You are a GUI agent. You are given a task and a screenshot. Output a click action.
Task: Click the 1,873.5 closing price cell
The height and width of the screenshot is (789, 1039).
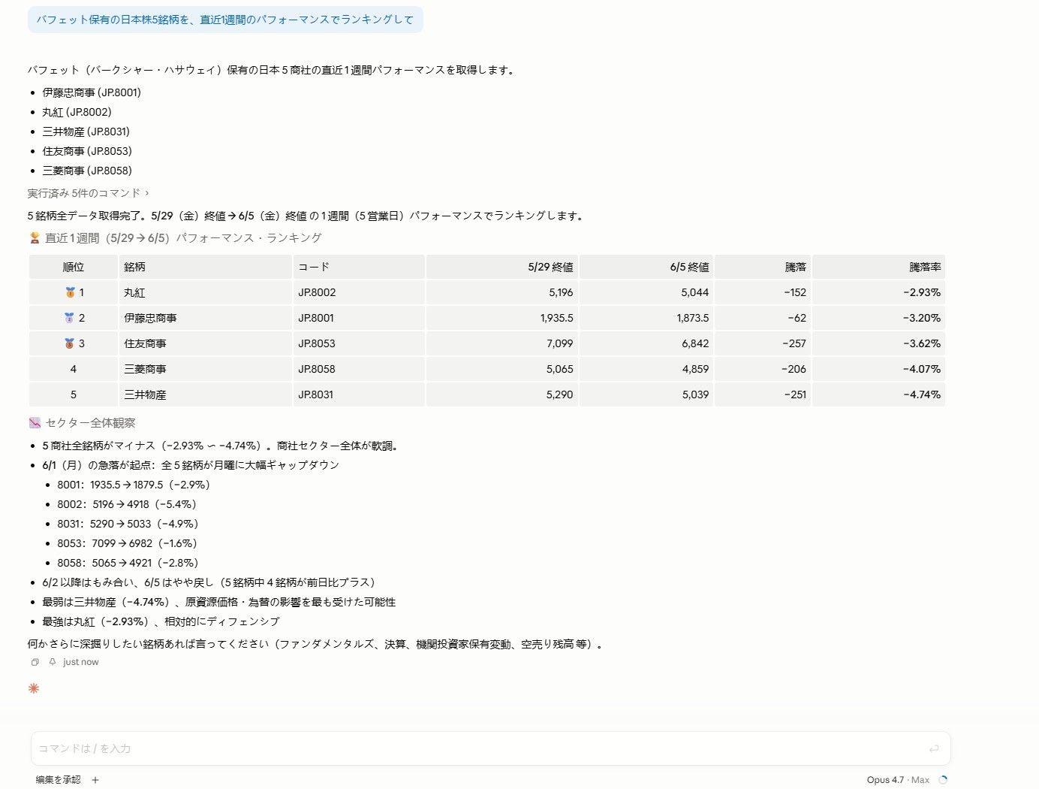pos(646,318)
